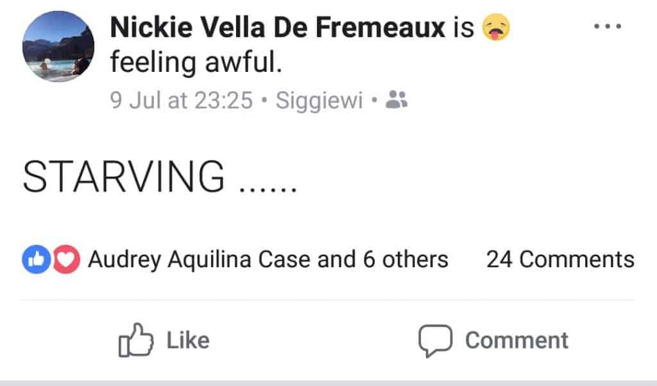
Task: View the 24 Comments
Action: (x=560, y=259)
